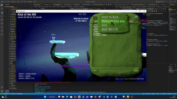177x99 pixels.
Task: Click the git branch indicator in status bar
Action: pos(6,94)
